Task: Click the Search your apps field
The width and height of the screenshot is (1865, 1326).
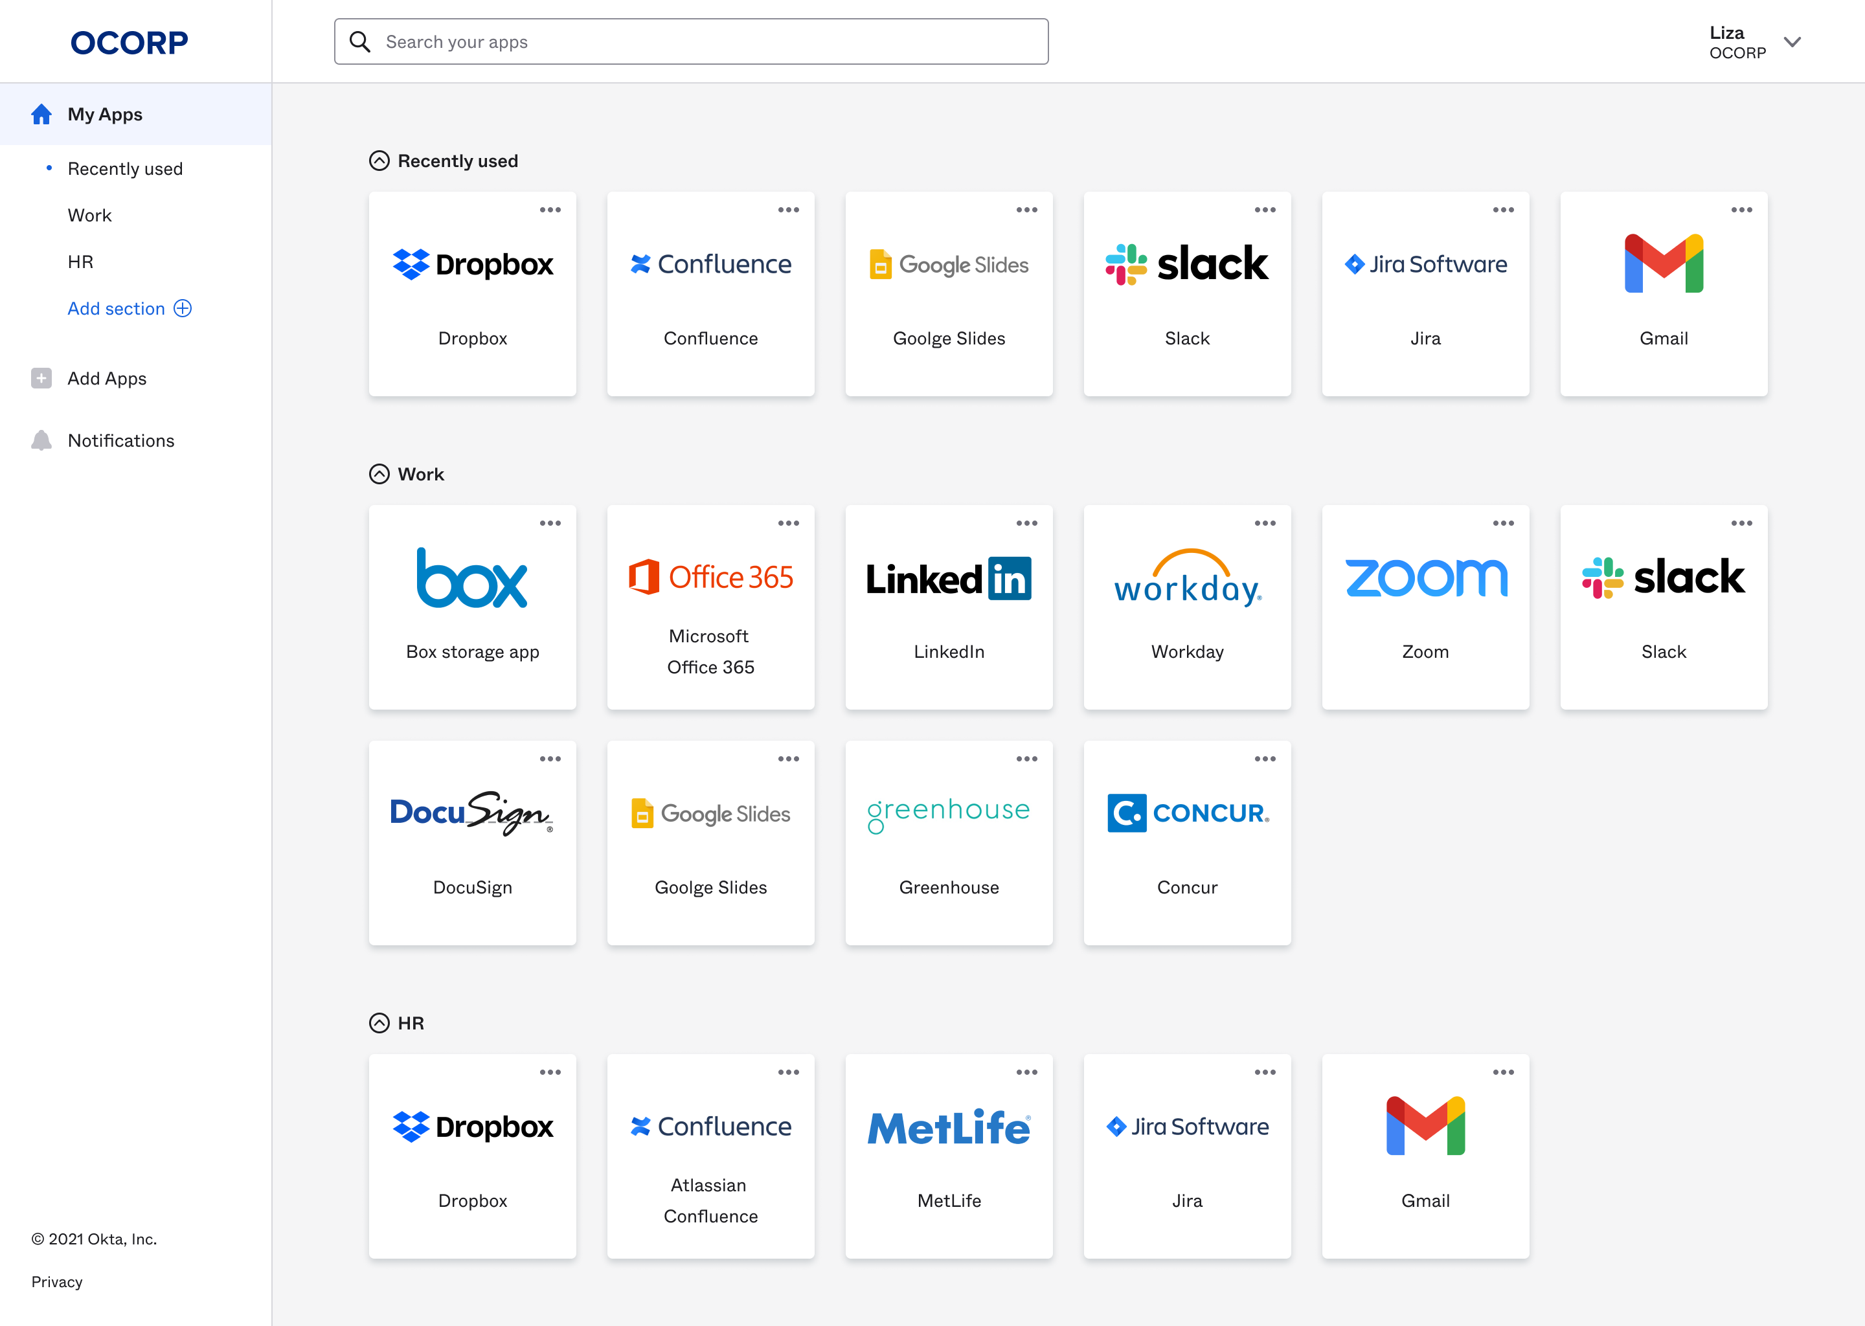Action: 690,41
